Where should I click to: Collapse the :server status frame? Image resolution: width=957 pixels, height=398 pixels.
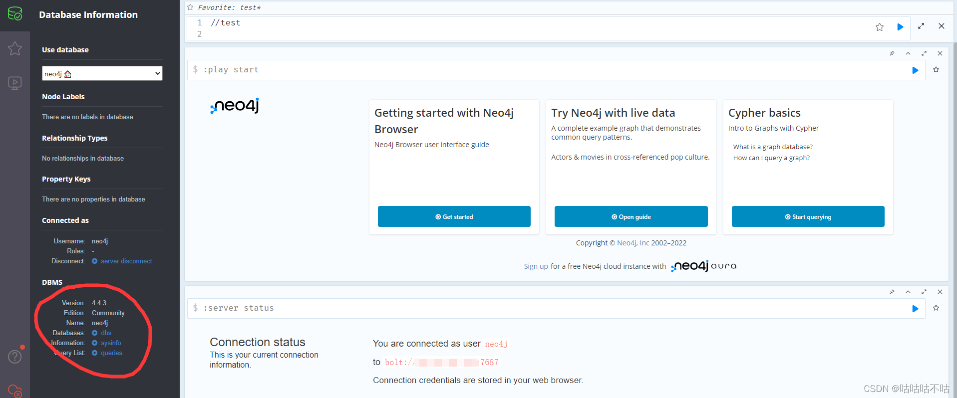point(908,292)
